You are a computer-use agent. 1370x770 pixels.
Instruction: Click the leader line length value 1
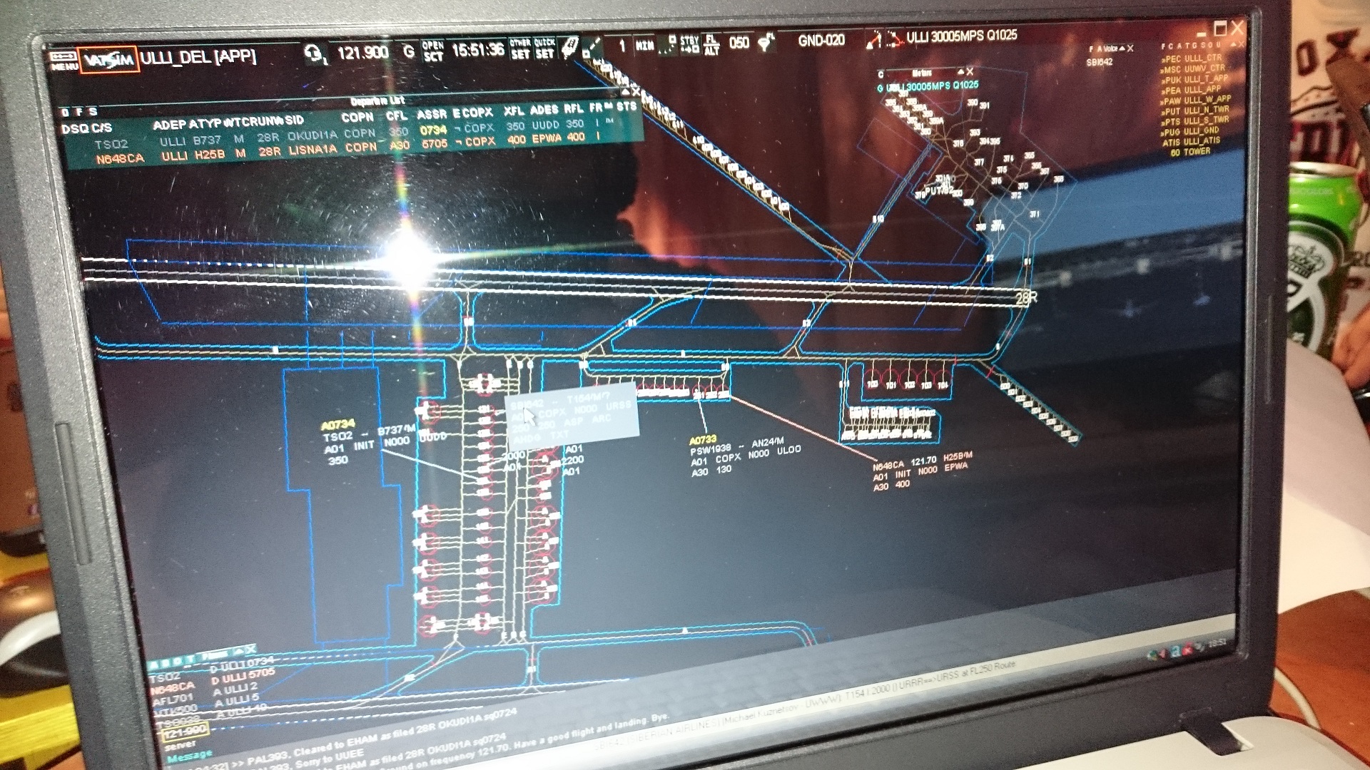621,46
